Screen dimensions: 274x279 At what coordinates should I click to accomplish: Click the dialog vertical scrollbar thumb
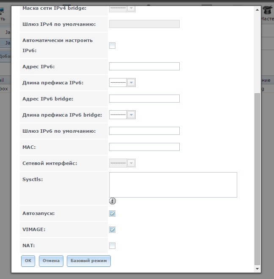click(258, 179)
